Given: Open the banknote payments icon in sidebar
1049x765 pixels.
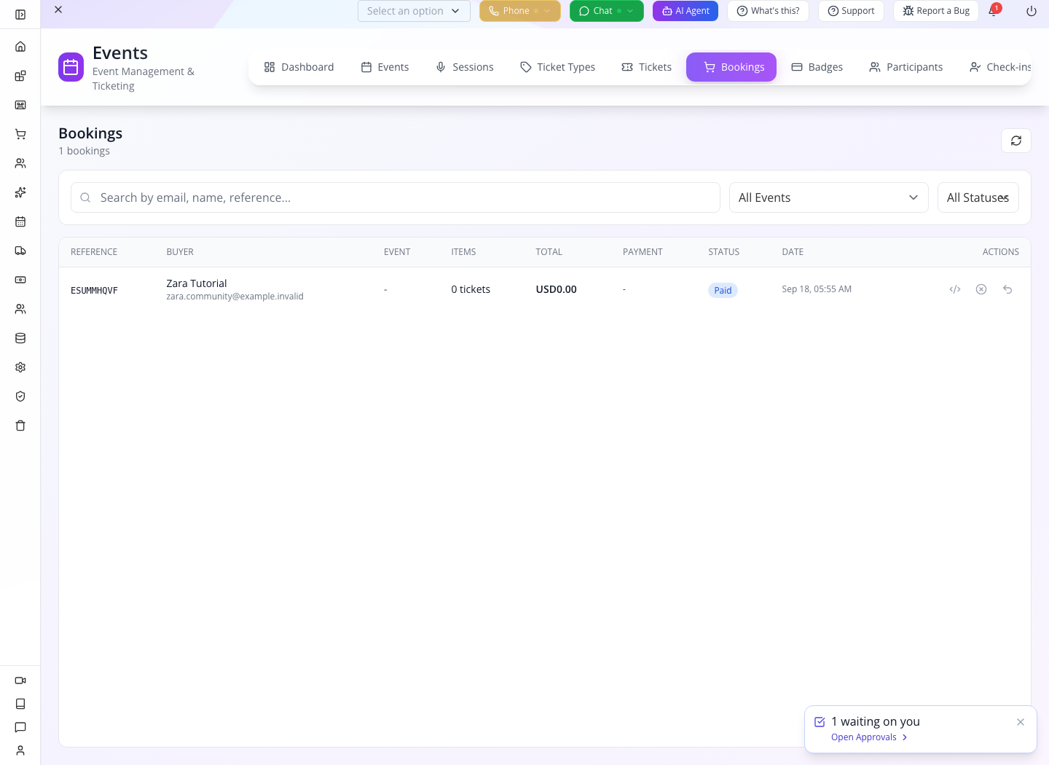Looking at the screenshot, I should pos(20,280).
